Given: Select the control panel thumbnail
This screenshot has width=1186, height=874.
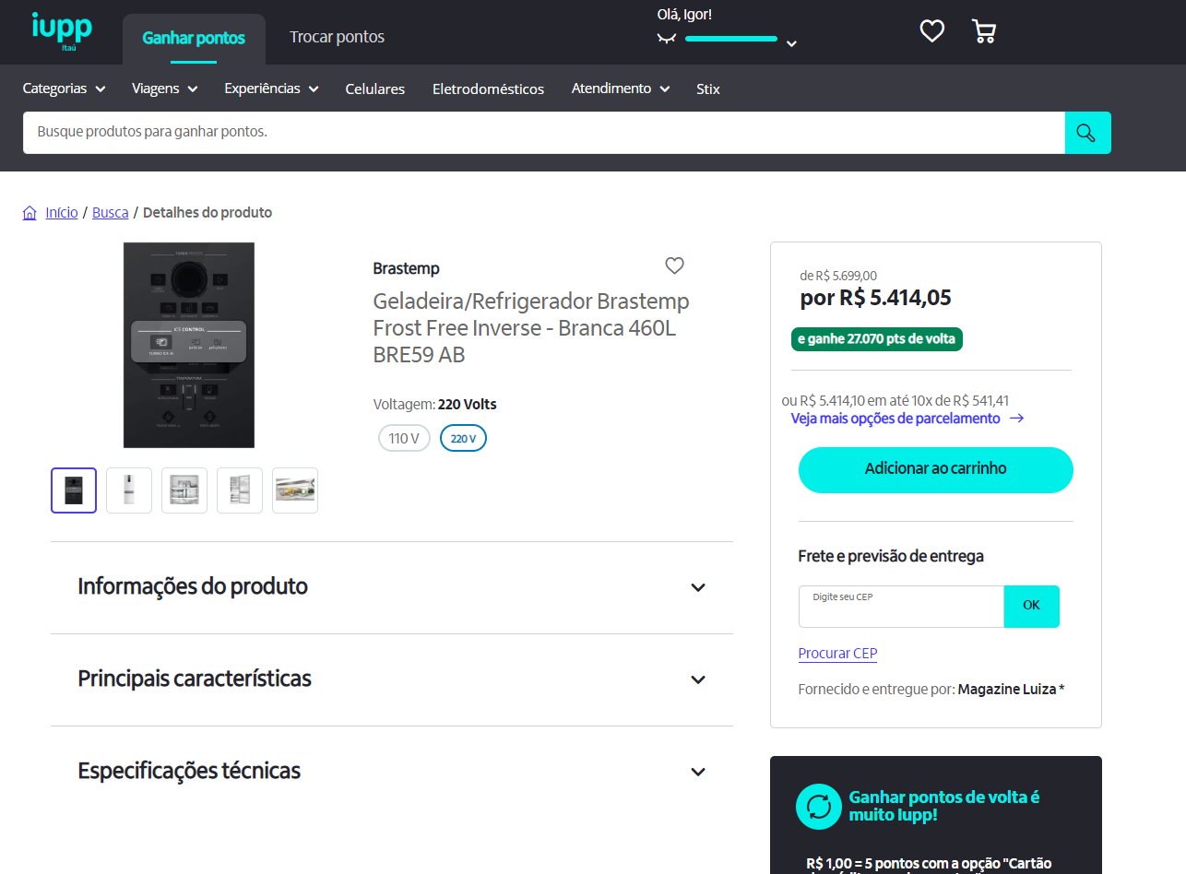Looking at the screenshot, I should [74, 490].
